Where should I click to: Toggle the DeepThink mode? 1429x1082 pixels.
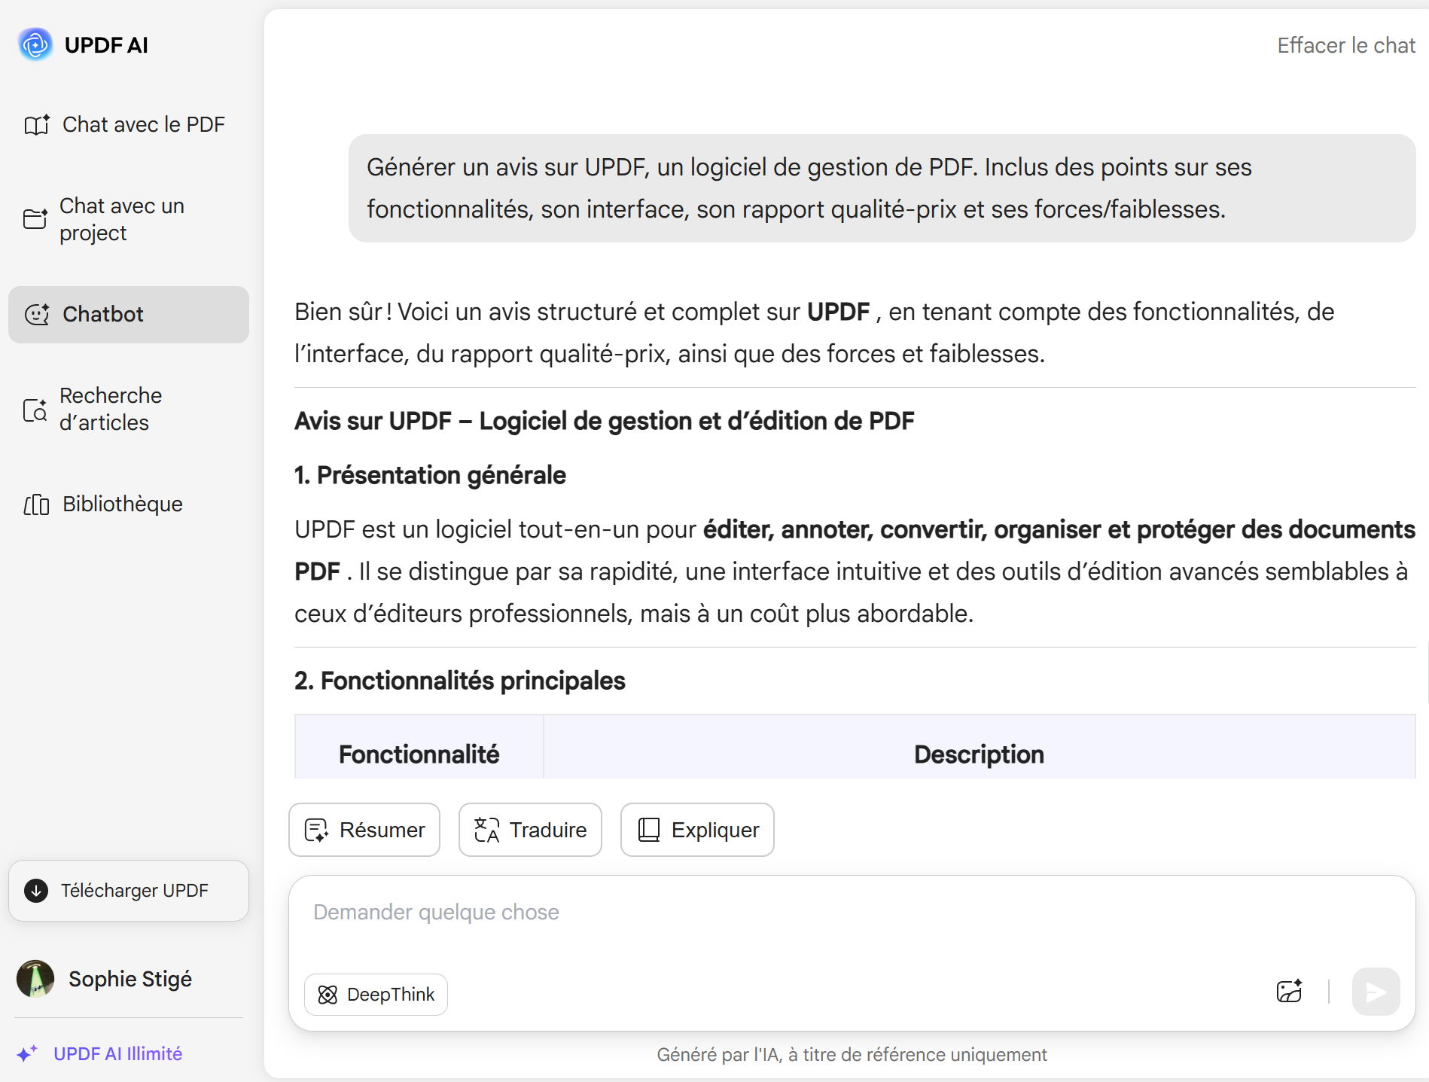[376, 995]
